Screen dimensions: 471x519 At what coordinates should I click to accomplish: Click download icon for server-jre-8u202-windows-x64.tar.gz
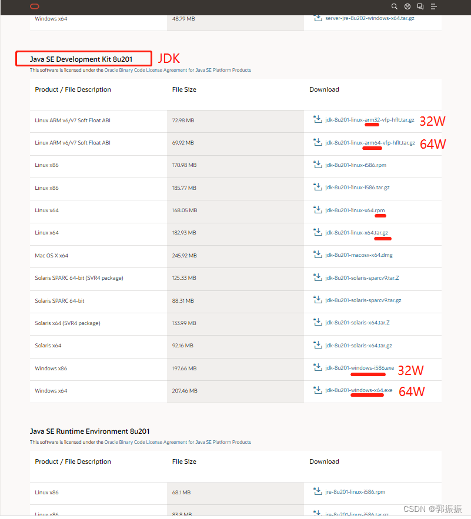pyautogui.click(x=318, y=18)
